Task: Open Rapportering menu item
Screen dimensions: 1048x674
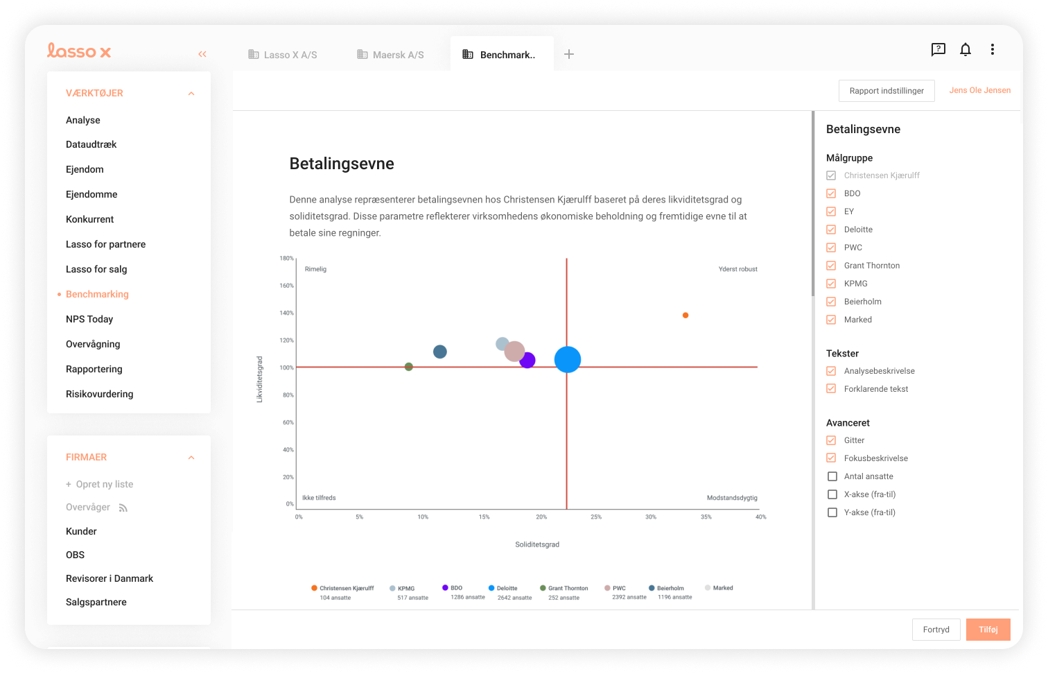Action: [94, 369]
